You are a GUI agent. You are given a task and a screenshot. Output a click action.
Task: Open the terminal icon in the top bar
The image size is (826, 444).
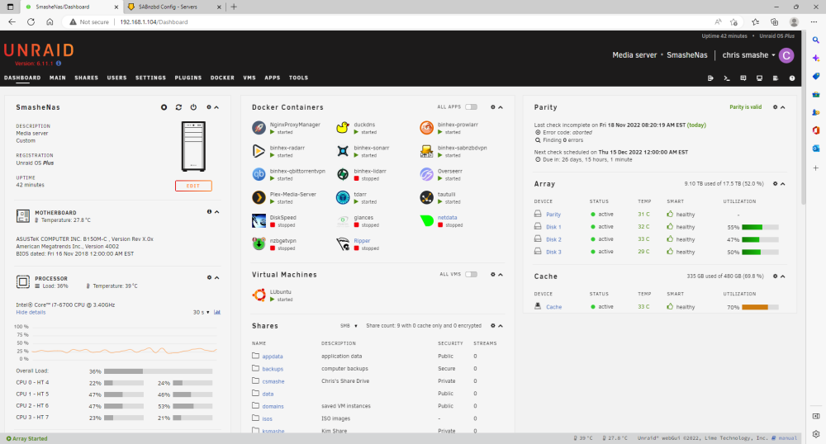pos(727,78)
